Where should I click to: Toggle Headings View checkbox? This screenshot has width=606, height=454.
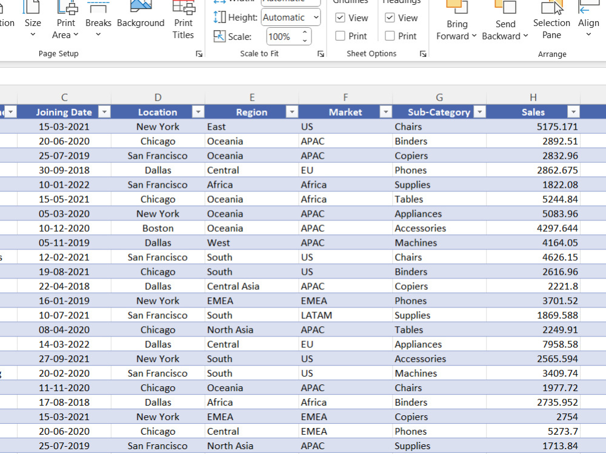390,18
